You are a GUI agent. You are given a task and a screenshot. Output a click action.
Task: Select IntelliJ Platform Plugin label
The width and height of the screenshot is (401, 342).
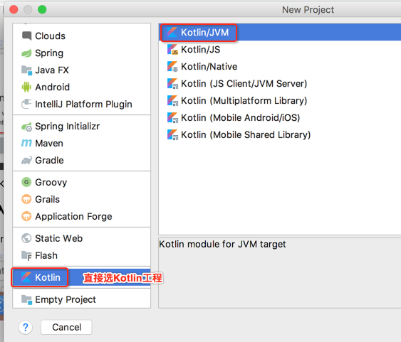(x=83, y=105)
